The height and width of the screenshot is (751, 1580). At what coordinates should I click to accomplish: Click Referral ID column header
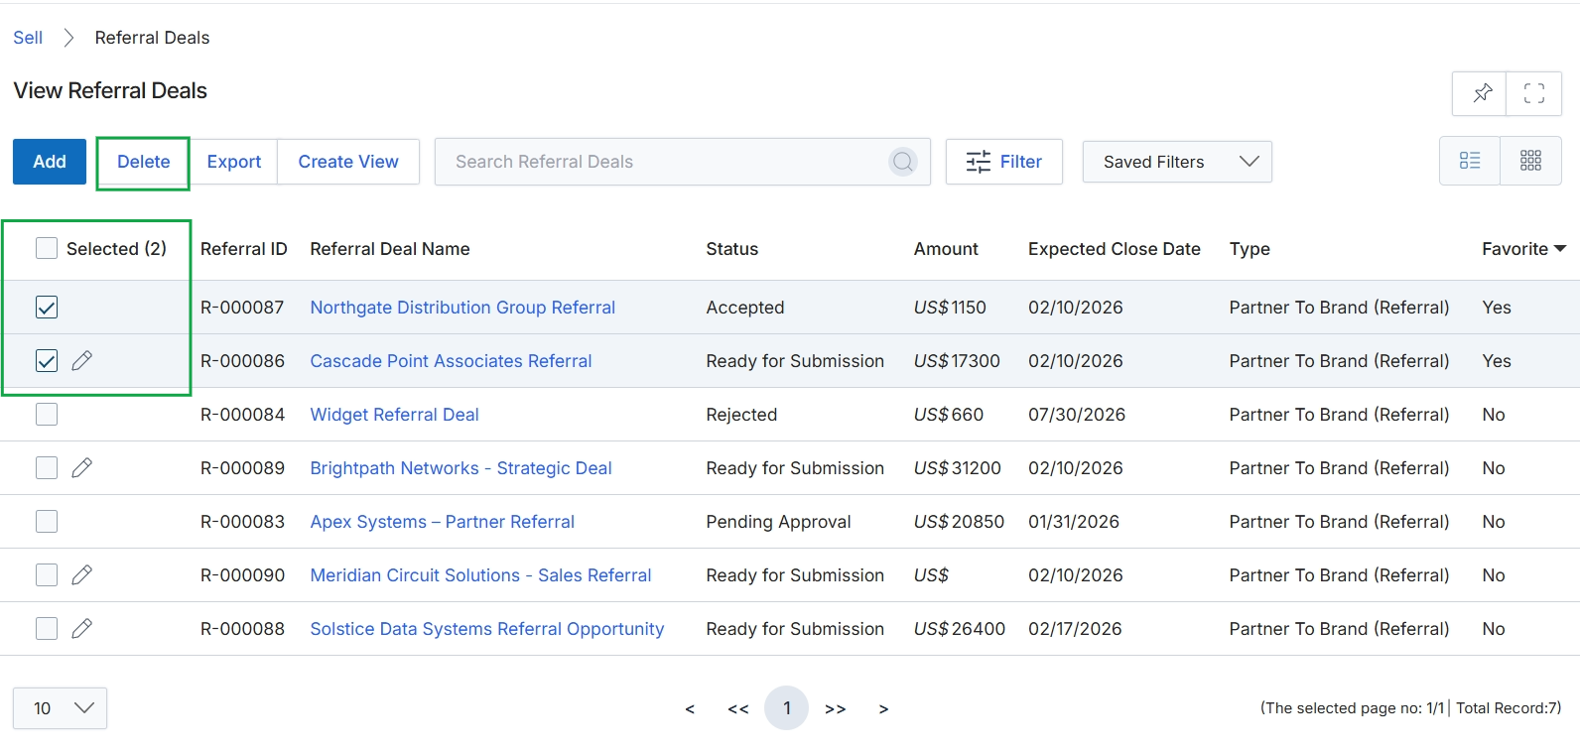click(x=244, y=249)
